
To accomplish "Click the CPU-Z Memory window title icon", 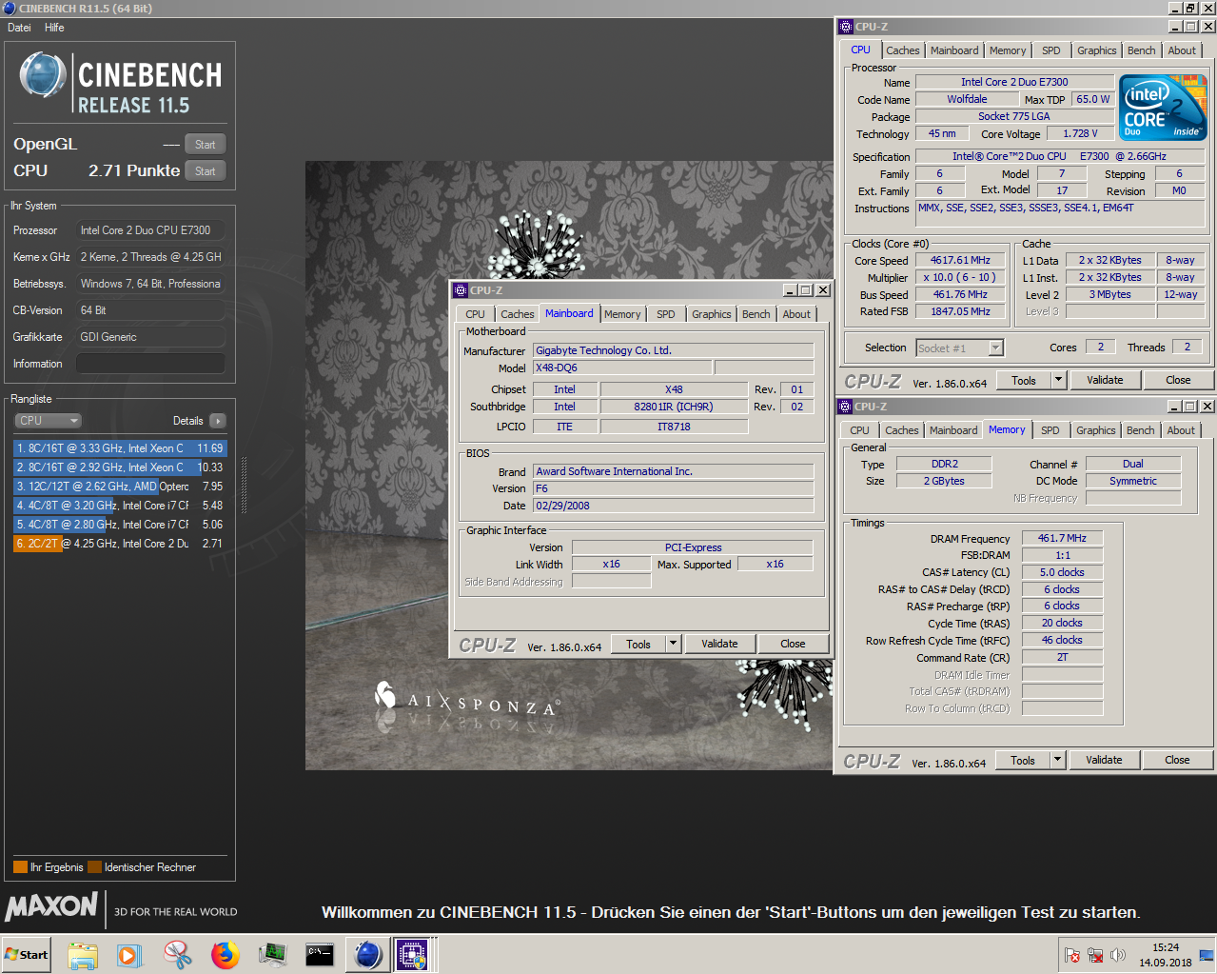I will coord(845,407).
